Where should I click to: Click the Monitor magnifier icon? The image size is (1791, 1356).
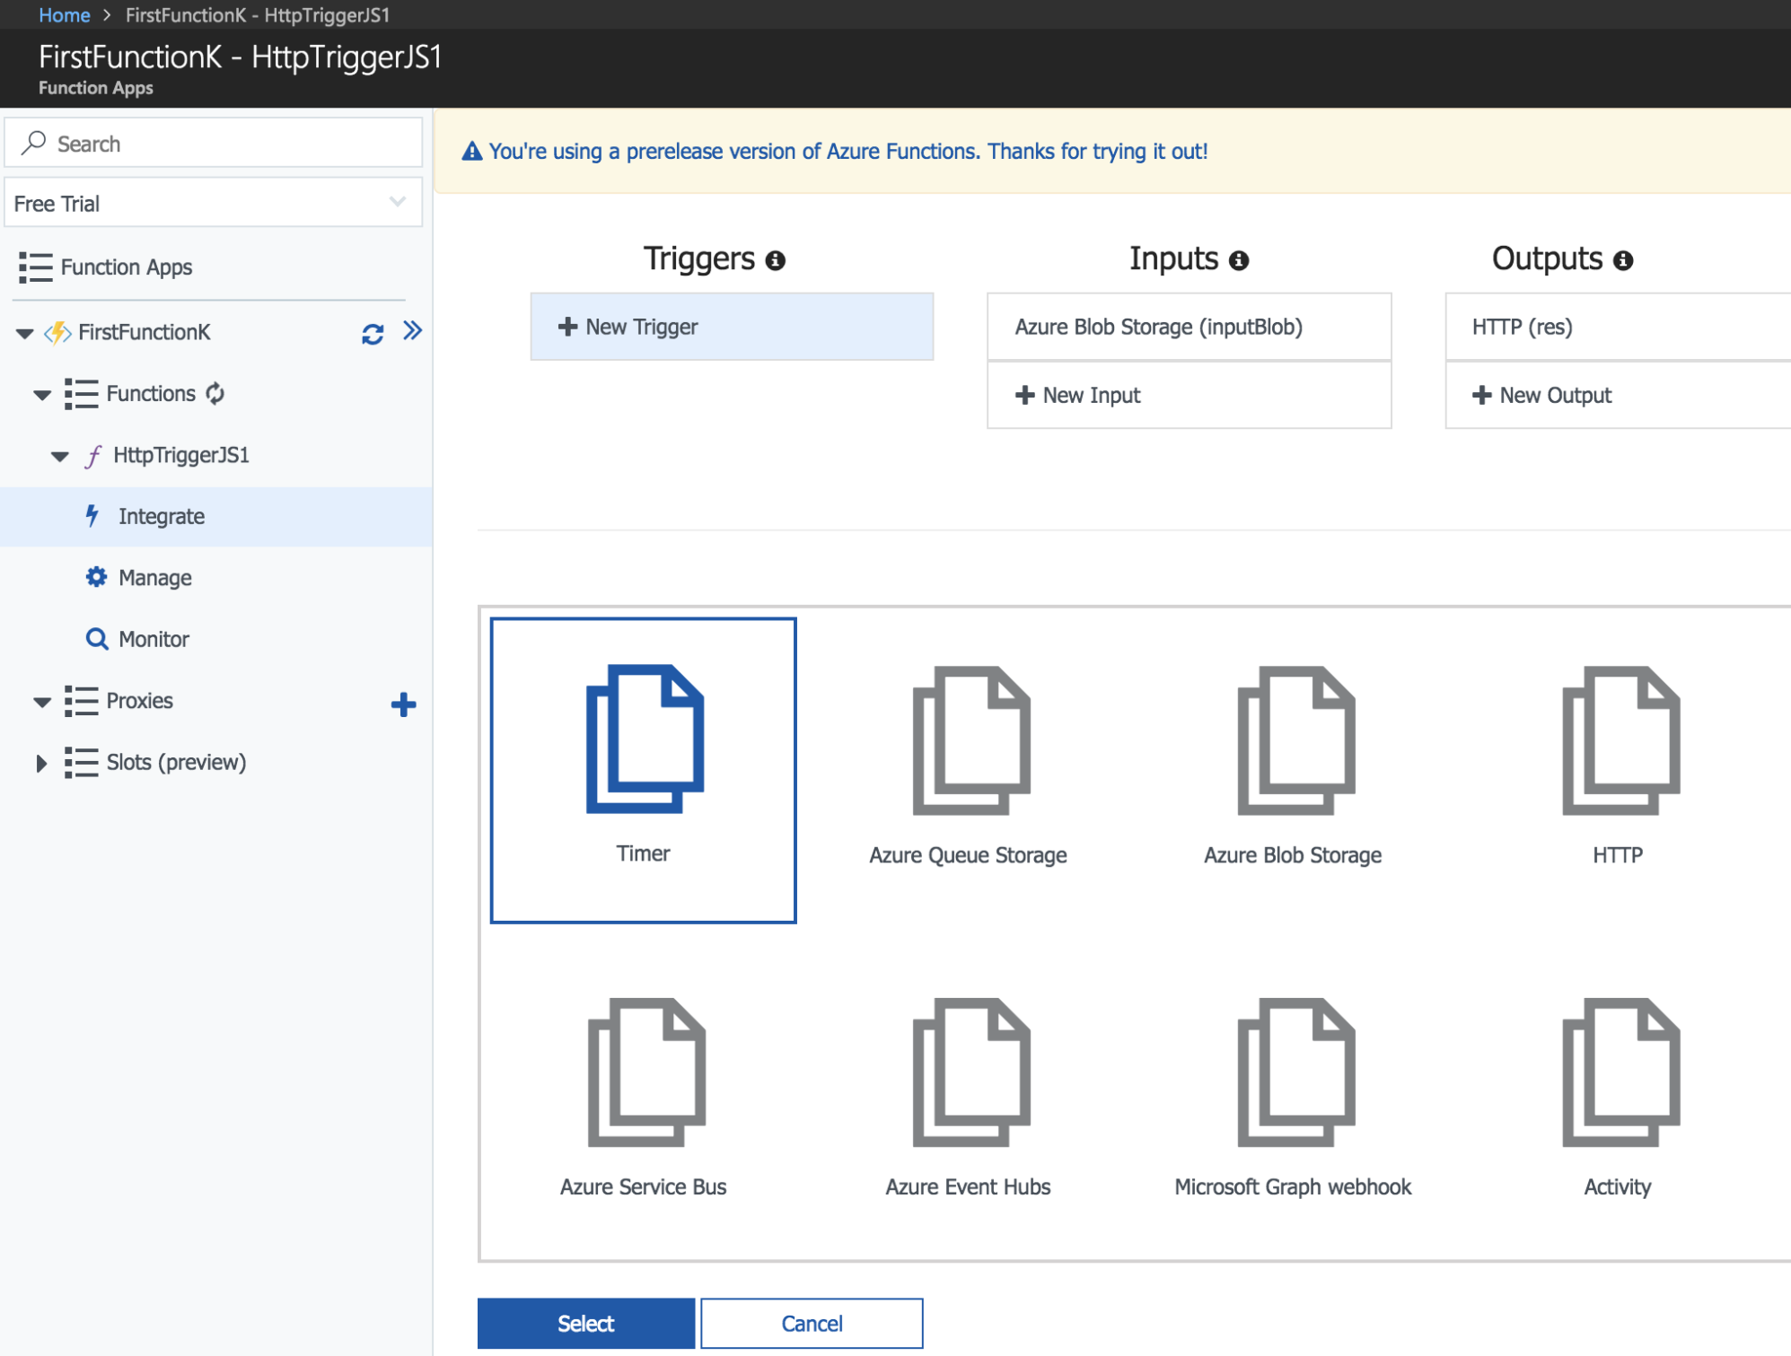(x=96, y=639)
